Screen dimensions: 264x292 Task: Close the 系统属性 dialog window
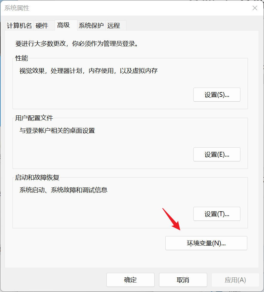(x=255, y=8)
